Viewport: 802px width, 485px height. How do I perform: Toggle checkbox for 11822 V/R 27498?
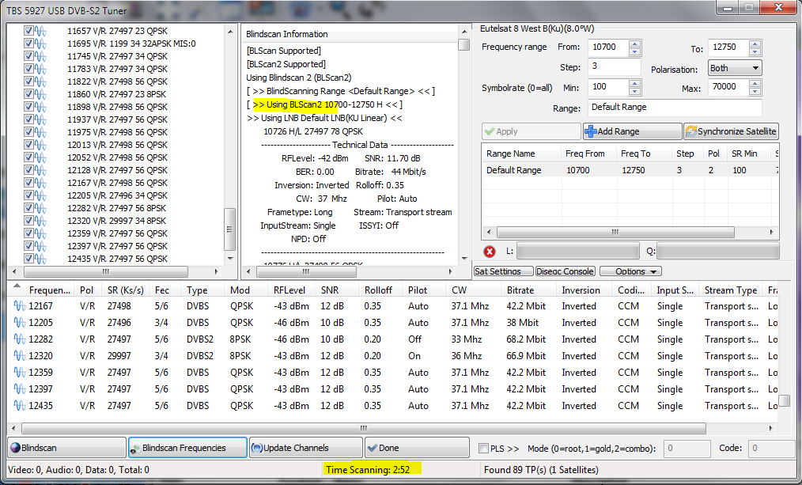(28, 81)
